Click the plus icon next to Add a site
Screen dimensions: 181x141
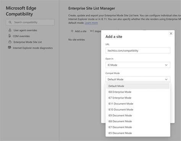(72, 31)
